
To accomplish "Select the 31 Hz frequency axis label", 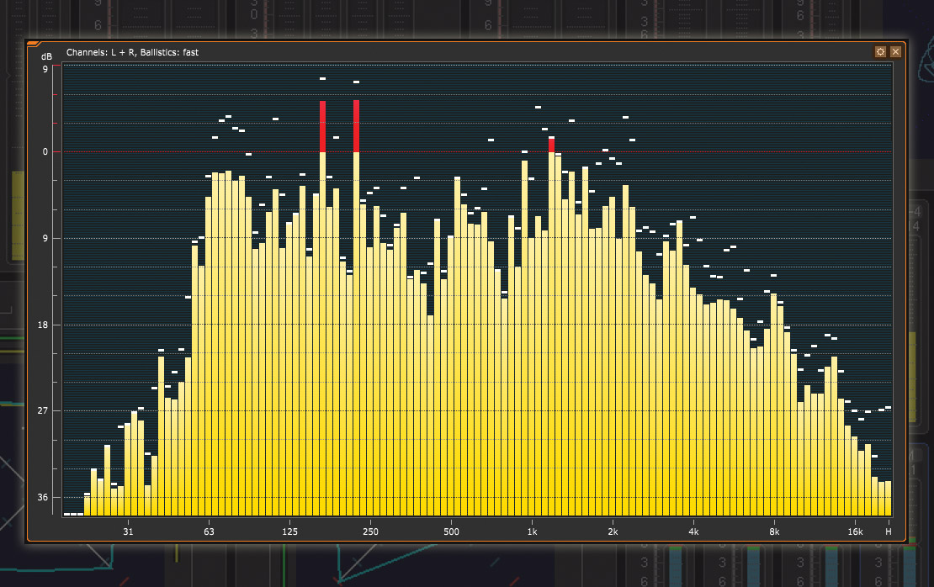I will tap(128, 531).
